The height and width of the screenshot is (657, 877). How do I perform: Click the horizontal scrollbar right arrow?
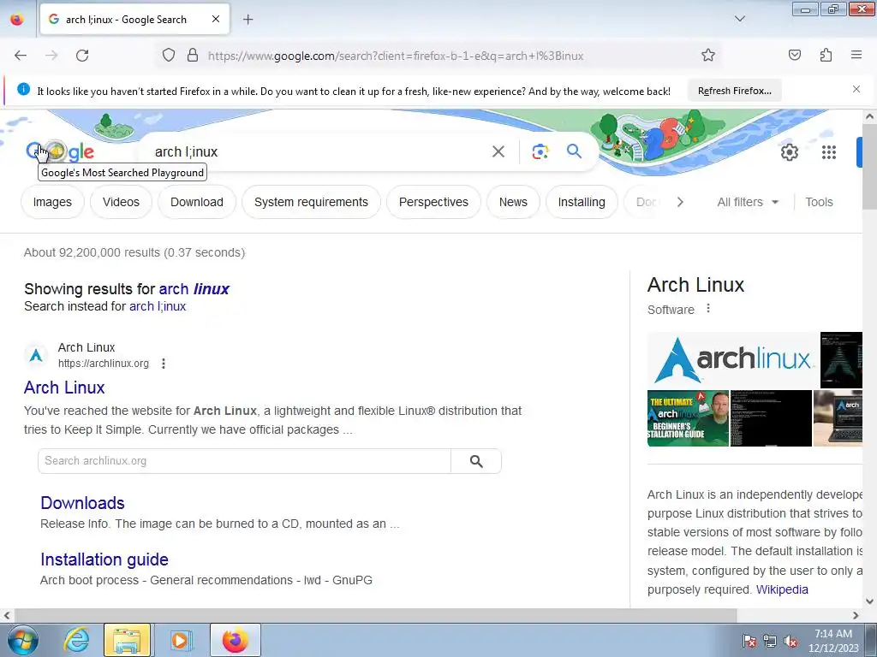856,615
